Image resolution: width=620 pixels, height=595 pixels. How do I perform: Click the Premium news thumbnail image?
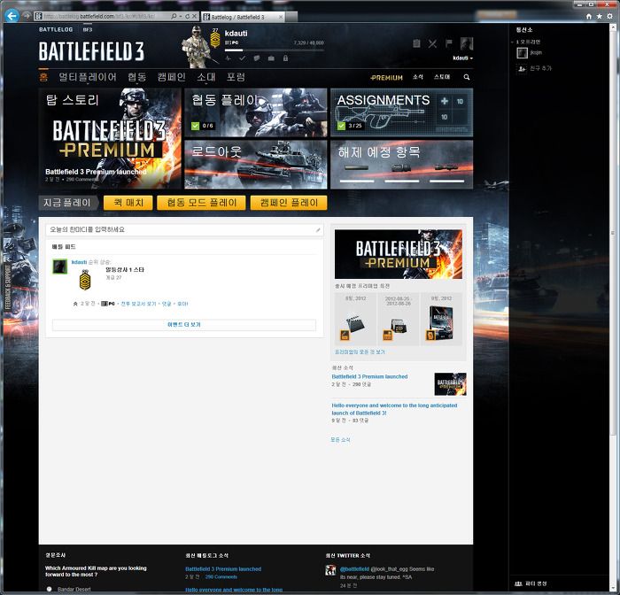pyautogui.click(x=450, y=384)
